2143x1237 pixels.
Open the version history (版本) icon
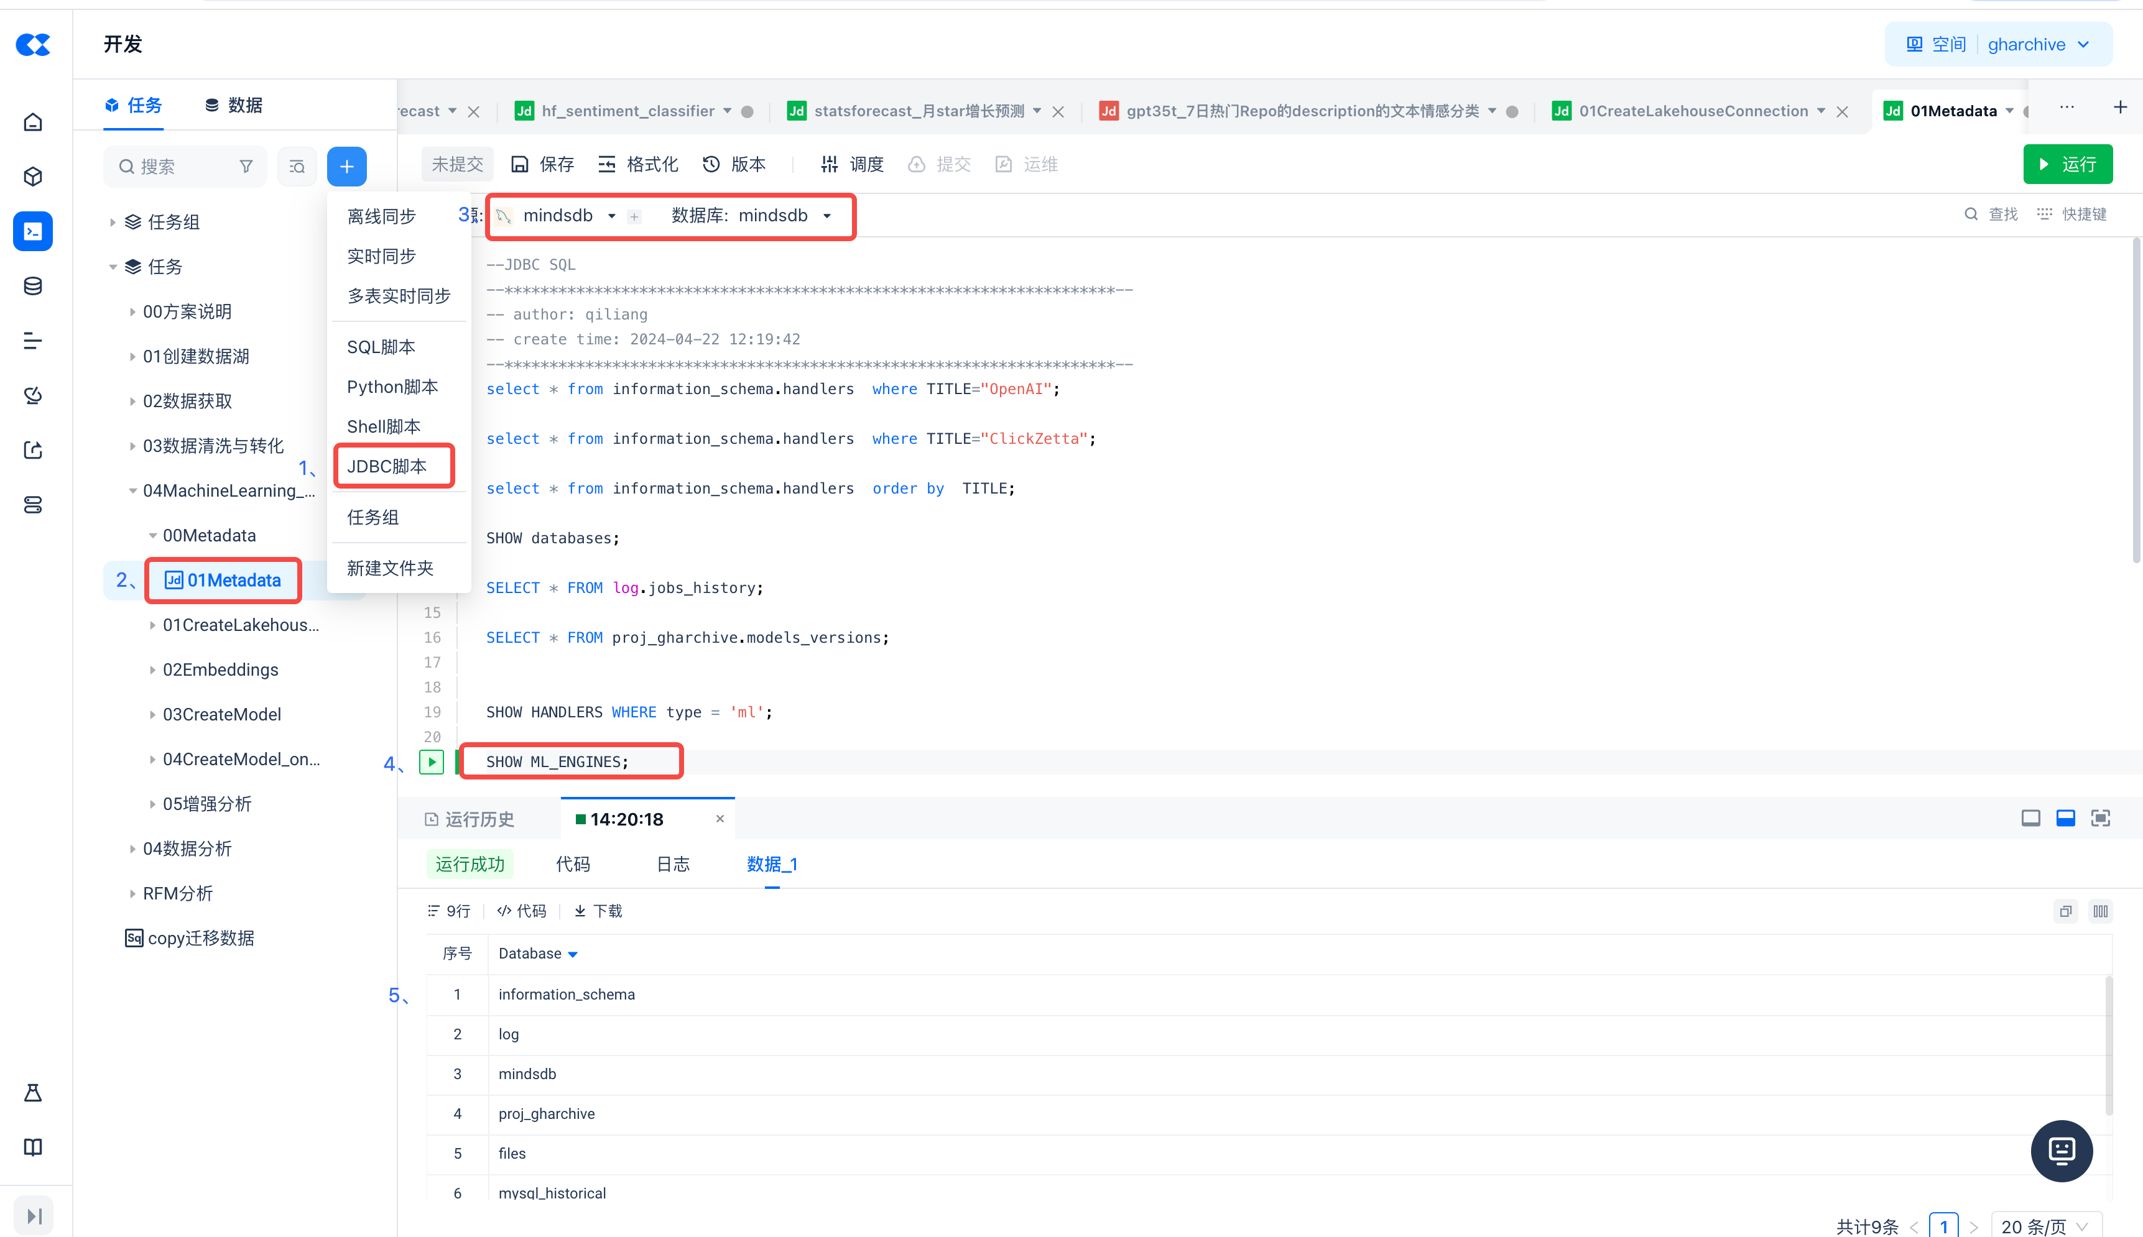coord(711,164)
